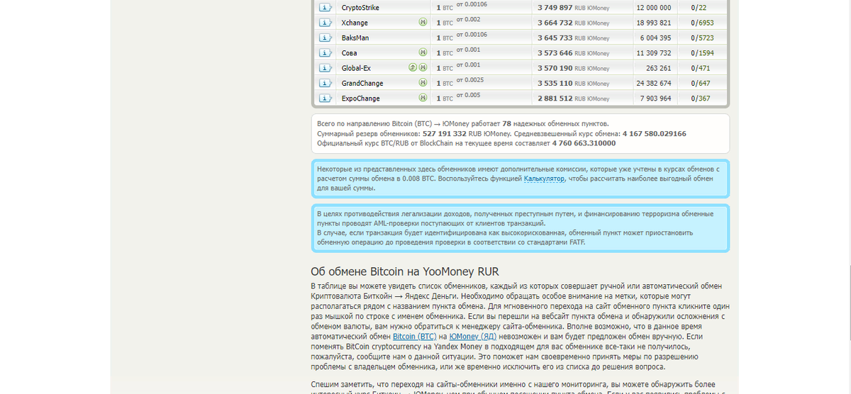
Task: Click the weighted average rate 4 167 580.029166
Action: pyautogui.click(x=655, y=133)
